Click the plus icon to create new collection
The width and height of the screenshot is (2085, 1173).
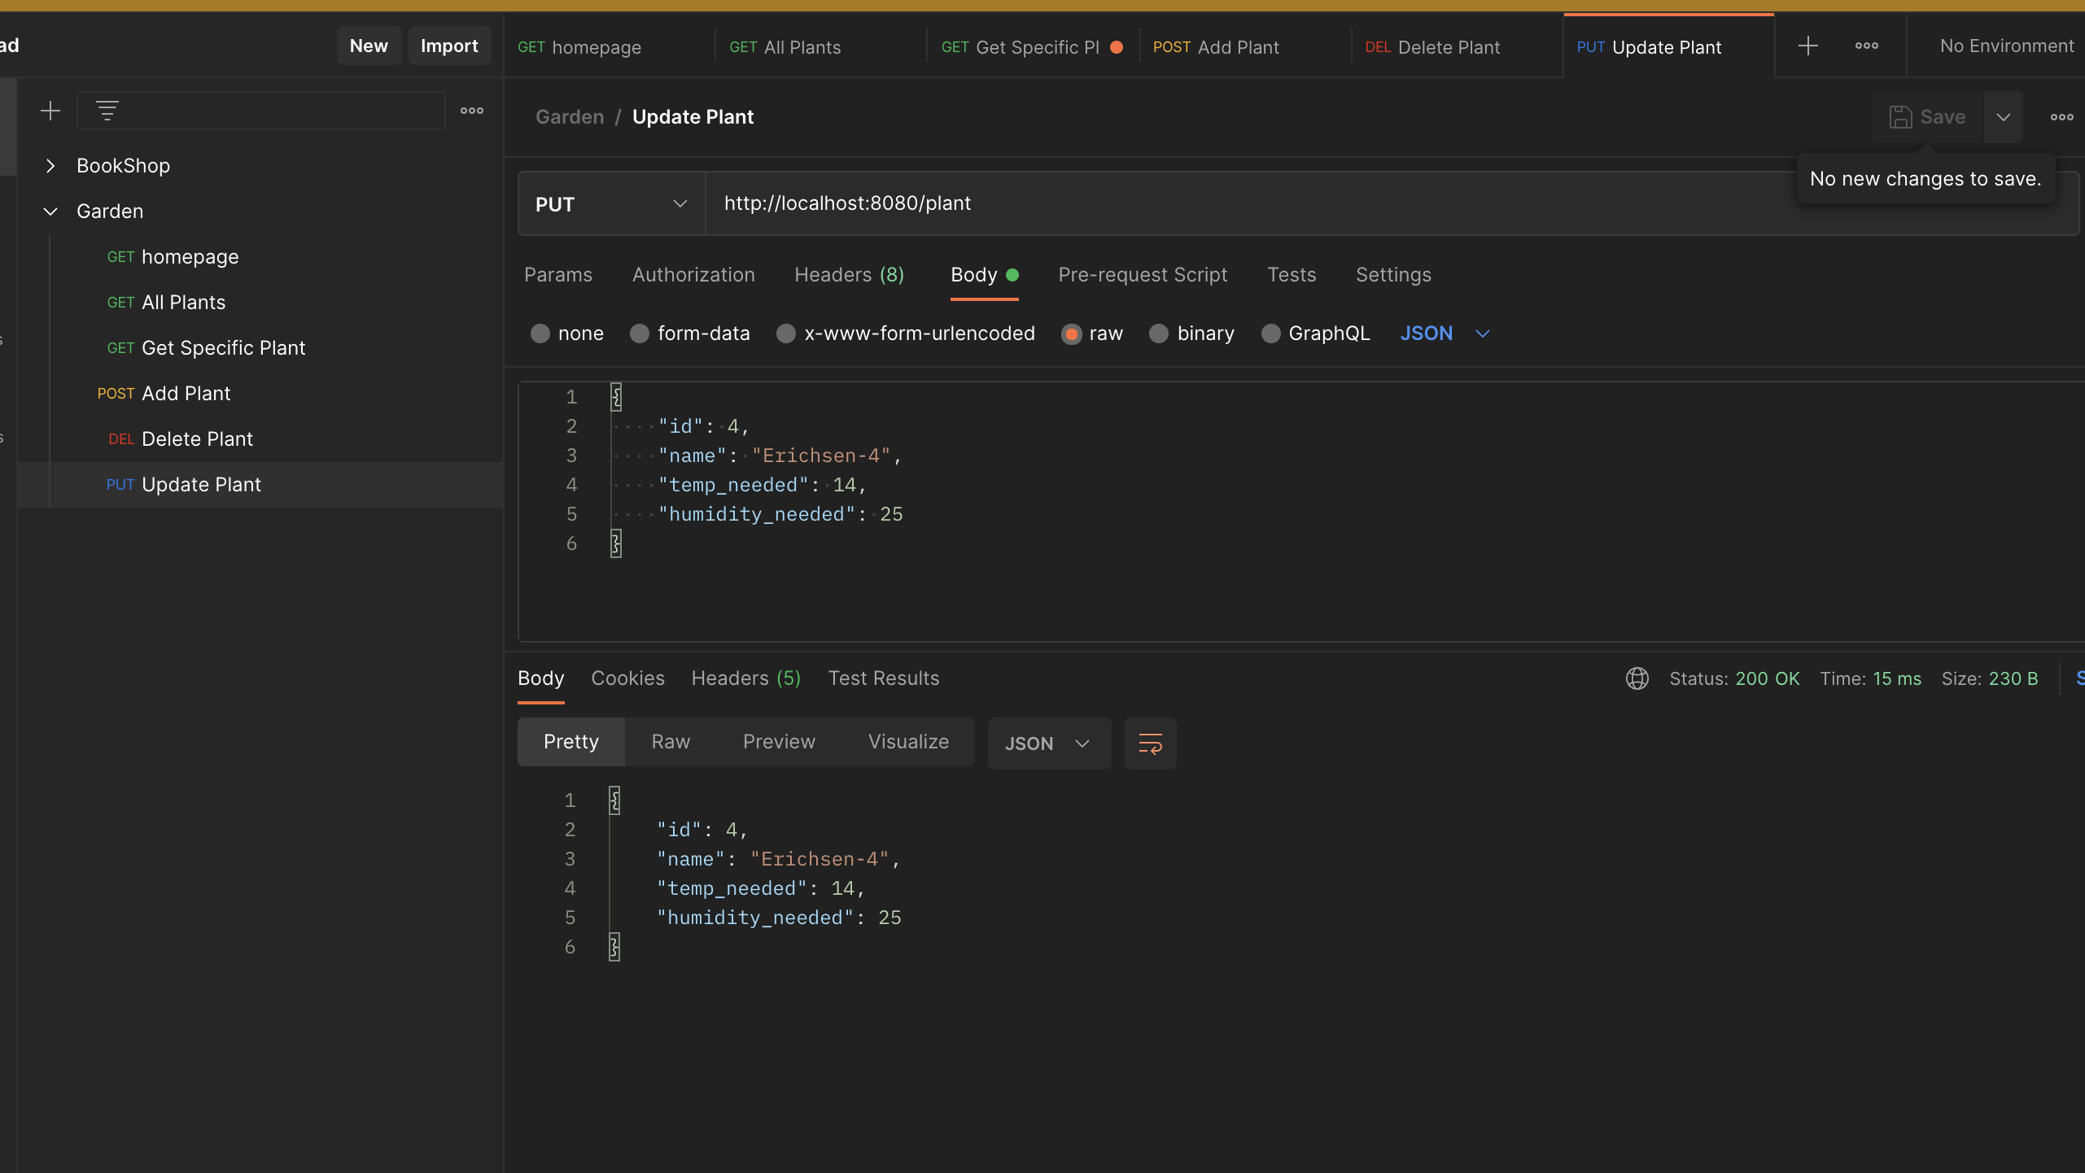[x=50, y=111]
